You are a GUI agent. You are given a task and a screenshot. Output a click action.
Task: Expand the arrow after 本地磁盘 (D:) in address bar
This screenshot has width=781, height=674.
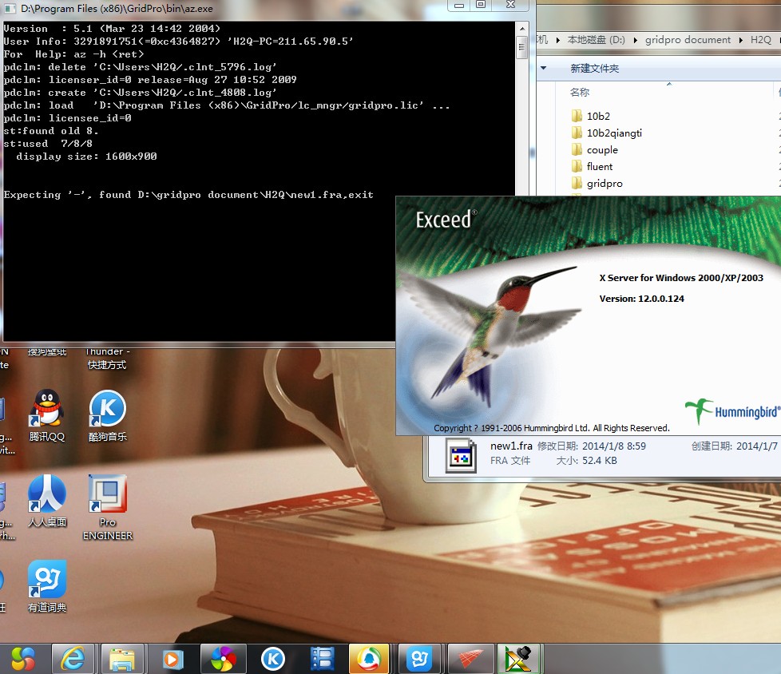click(x=634, y=40)
